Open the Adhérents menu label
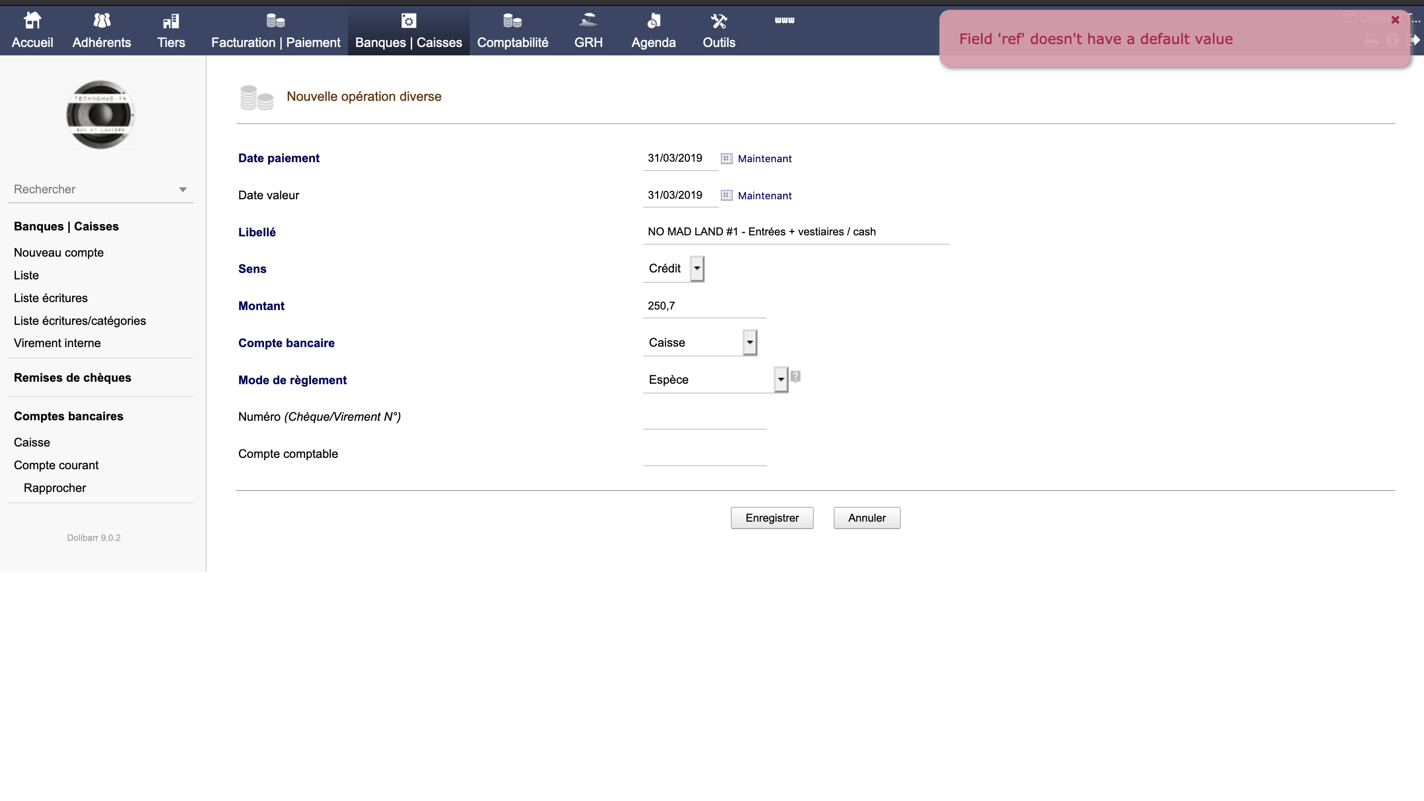This screenshot has width=1424, height=801. 102,43
